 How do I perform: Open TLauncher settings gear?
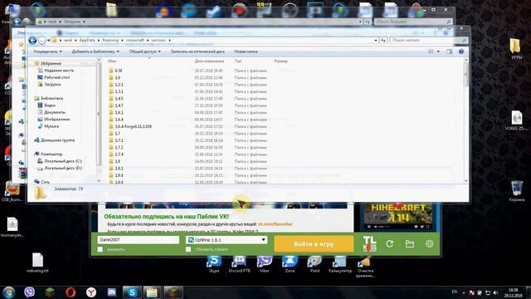(430, 243)
